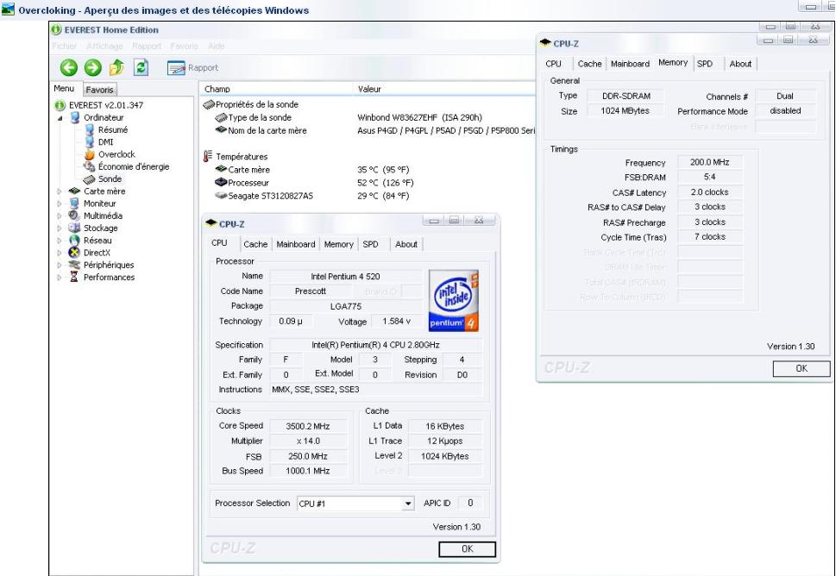
Task: Open Cache tab in CPU-Z memory window
Action: pyautogui.click(x=589, y=64)
